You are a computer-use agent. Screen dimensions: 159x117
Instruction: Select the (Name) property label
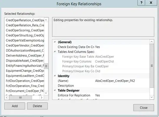[63, 81]
